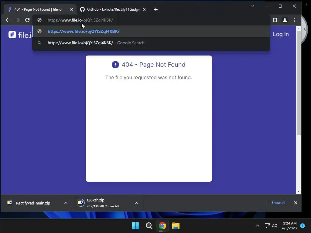The image size is (311, 233).
Task: Click the '404 - Page Not Found' heading
Action: 153,65
